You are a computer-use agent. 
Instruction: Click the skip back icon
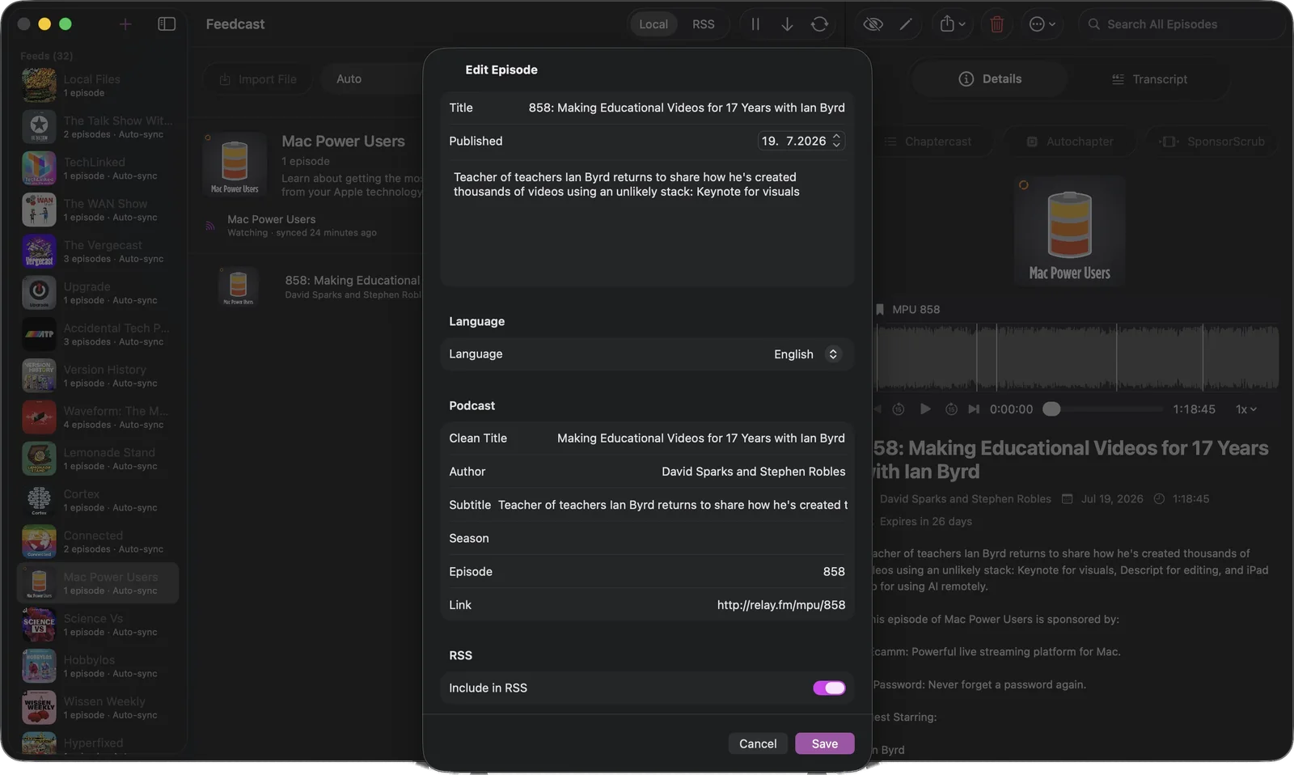tap(898, 409)
